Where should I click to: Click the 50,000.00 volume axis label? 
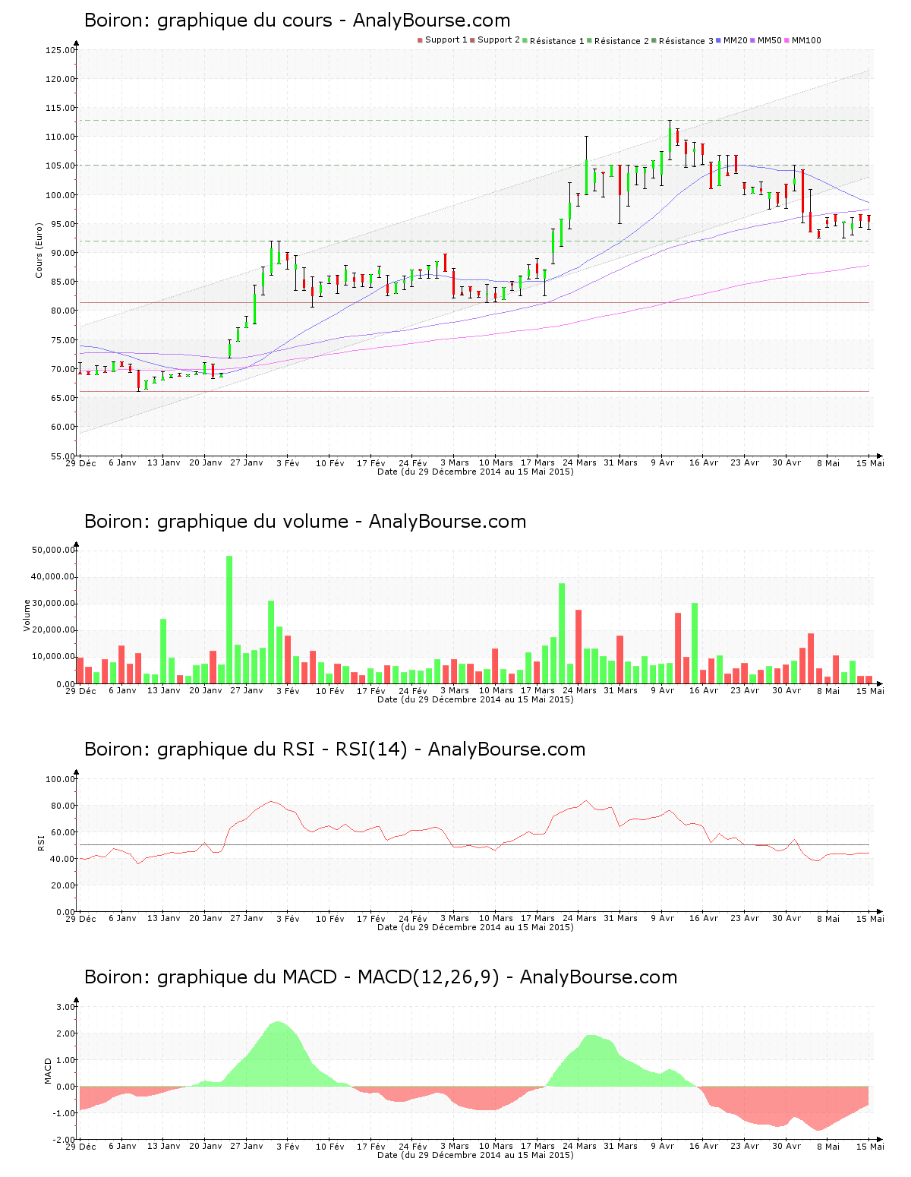[x=52, y=550]
